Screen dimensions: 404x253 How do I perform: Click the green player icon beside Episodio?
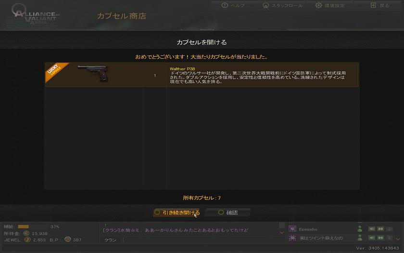[360, 229]
